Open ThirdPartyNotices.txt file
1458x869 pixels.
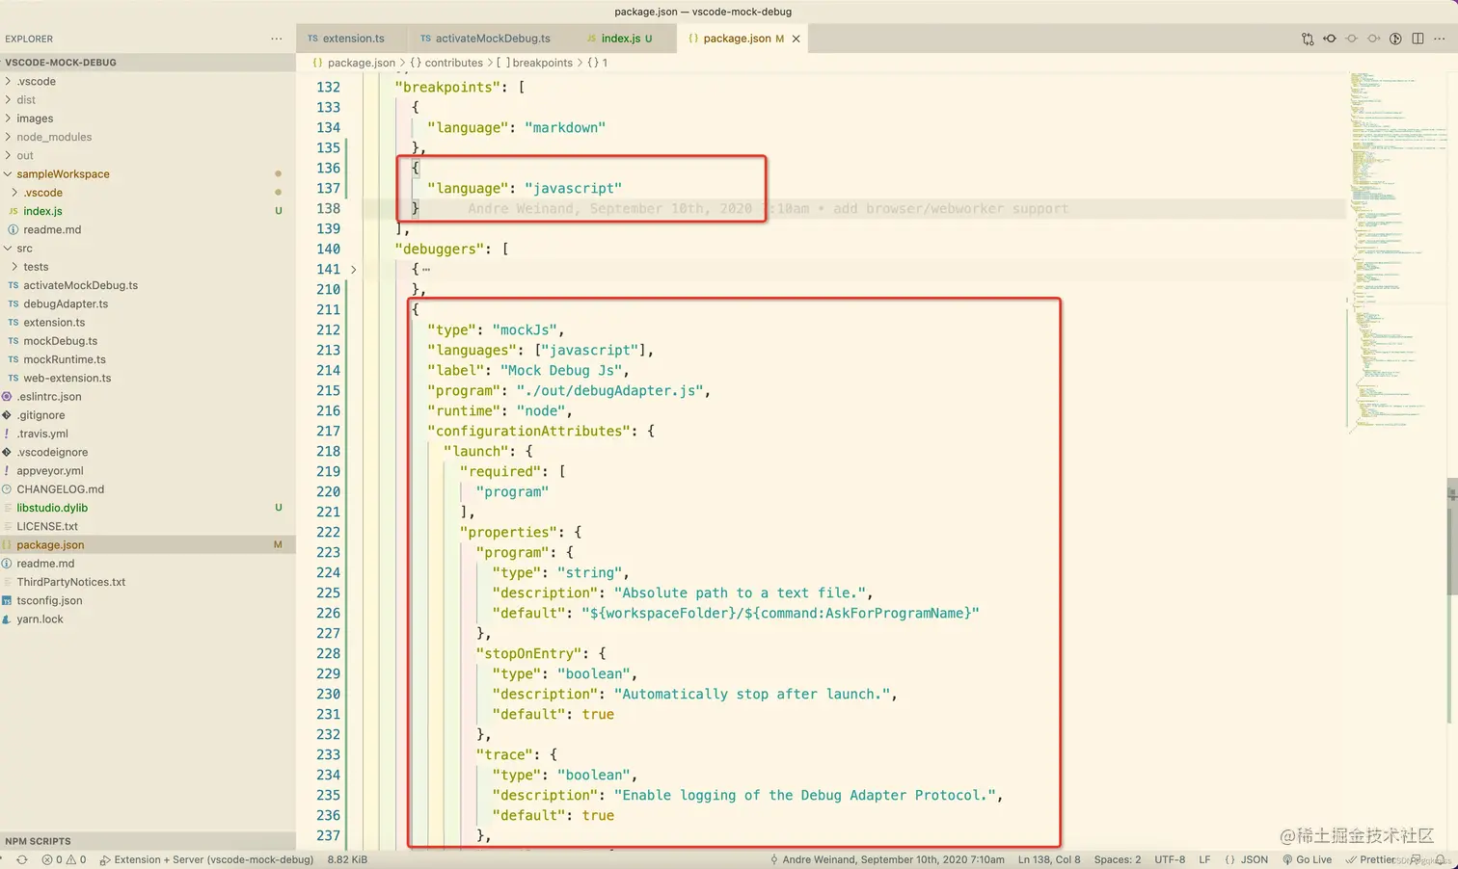(148, 582)
